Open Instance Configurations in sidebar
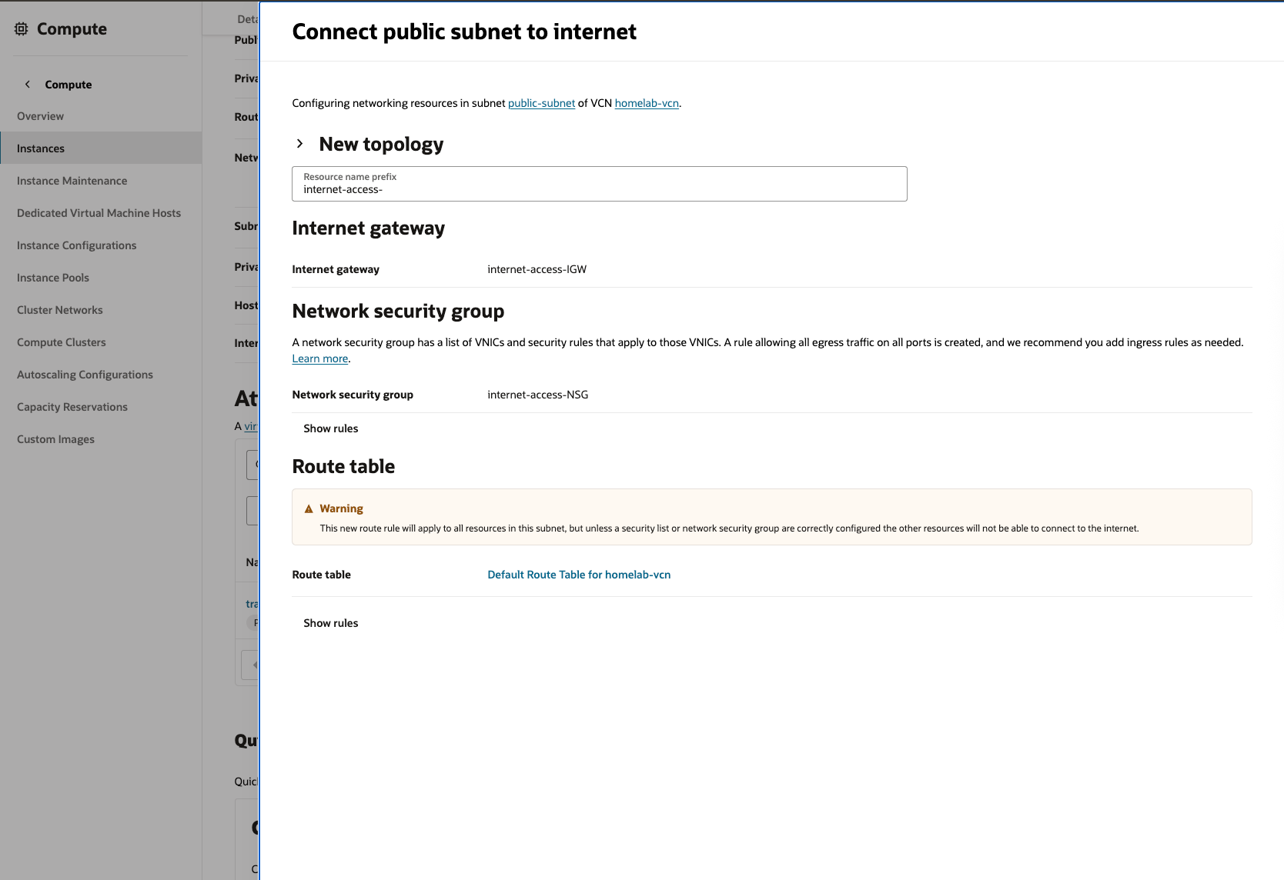 point(76,245)
